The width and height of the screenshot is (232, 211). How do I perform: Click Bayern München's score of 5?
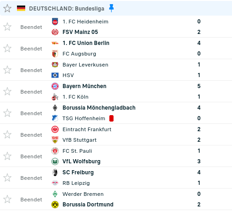coord(199,86)
